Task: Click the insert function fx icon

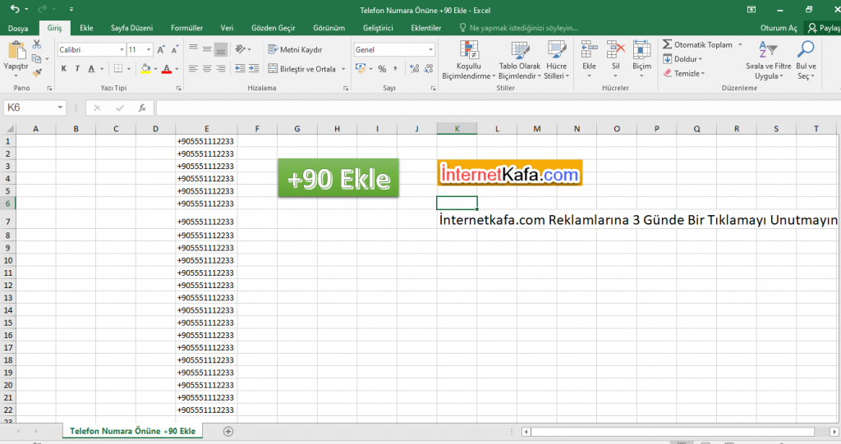Action: point(142,108)
